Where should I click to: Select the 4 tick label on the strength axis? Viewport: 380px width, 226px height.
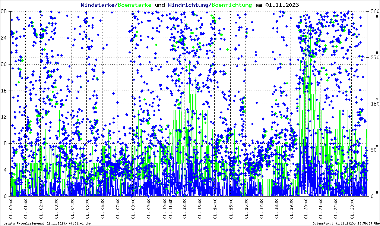tap(5, 170)
